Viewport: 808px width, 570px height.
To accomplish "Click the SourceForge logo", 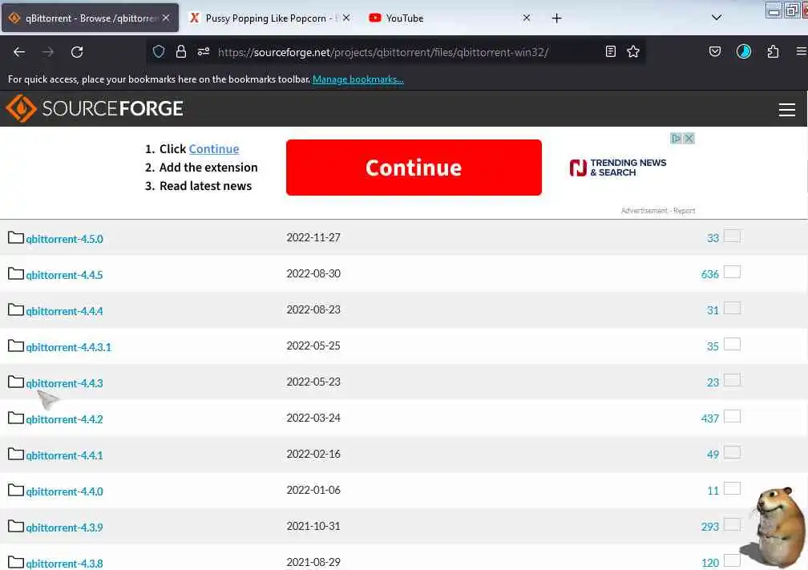I will 95,109.
